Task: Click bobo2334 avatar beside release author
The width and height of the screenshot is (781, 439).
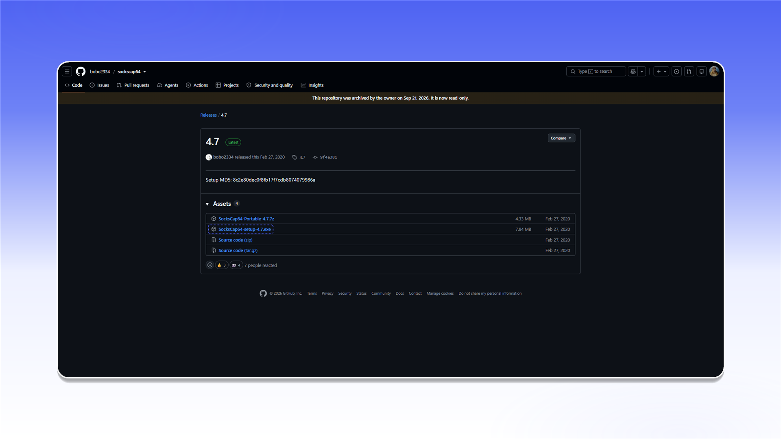Action: (209, 157)
